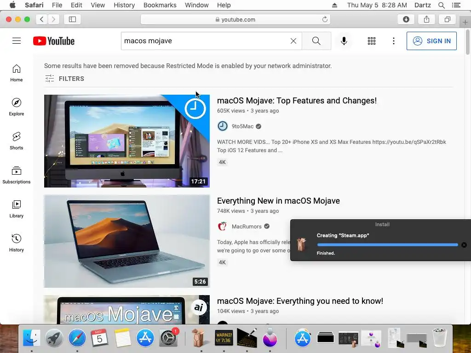Image resolution: width=471 pixels, height=353 pixels.
Task: Open Notes from the Dock
Action: coord(122,338)
